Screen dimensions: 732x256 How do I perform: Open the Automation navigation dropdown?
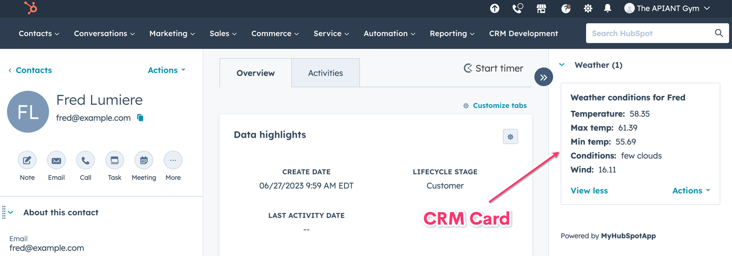click(389, 33)
